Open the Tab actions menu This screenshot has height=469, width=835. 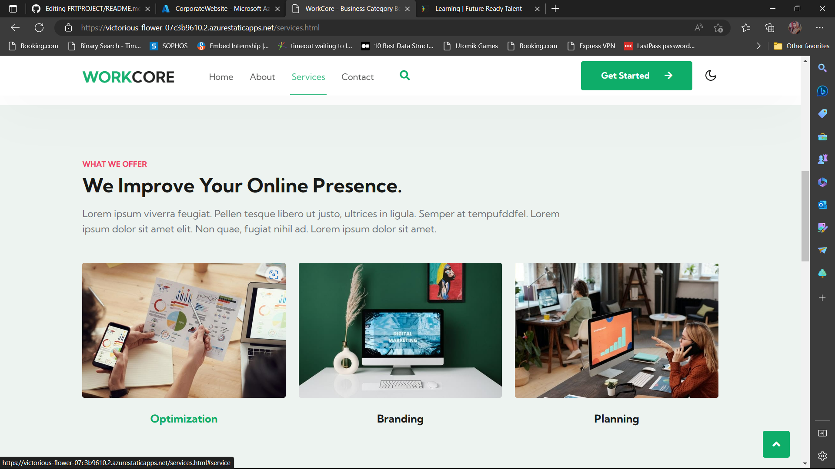click(13, 8)
